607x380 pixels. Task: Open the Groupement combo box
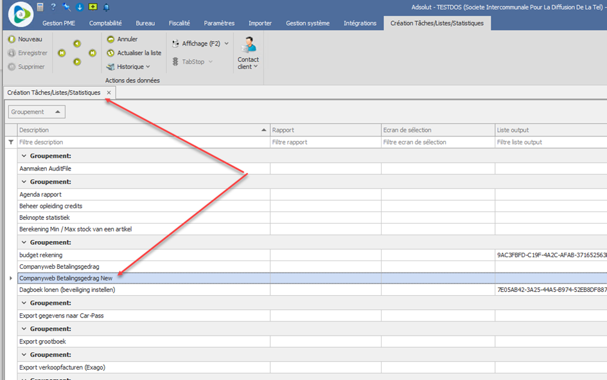[37, 112]
